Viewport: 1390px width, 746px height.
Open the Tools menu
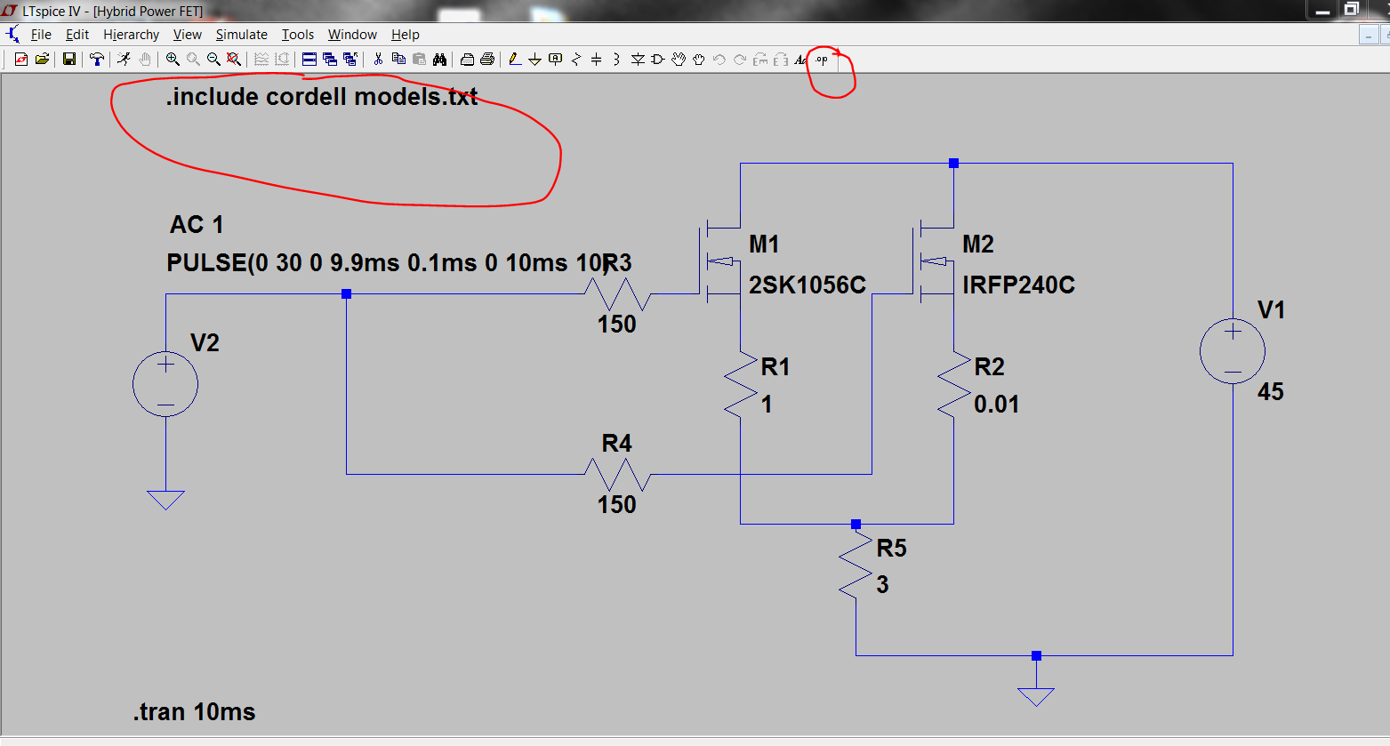298,34
